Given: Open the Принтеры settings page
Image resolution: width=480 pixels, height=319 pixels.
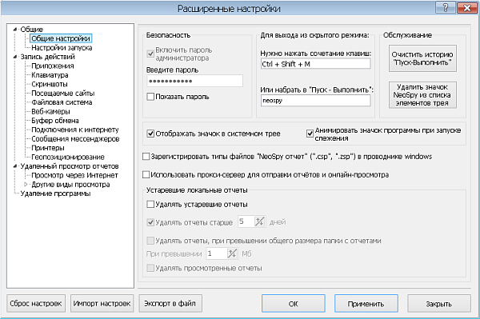Looking at the screenshot, I should (x=48, y=148).
